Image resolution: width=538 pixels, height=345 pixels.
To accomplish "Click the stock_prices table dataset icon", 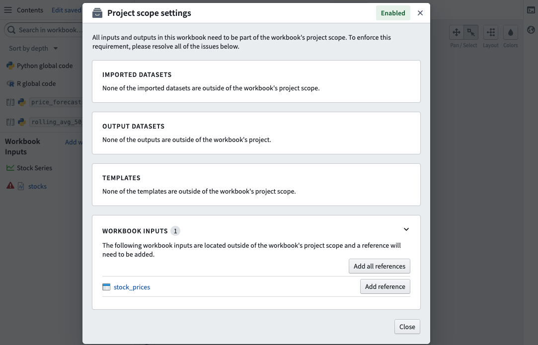I will coord(106,287).
